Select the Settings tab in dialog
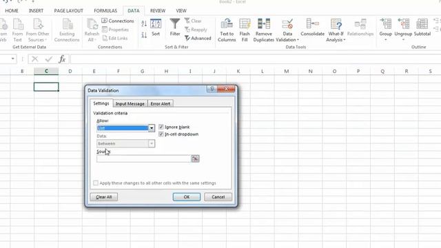This screenshot has width=441, height=248. 101,103
